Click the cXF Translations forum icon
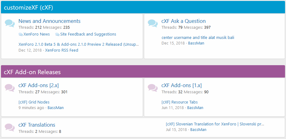The image size is (286, 139). (x=10, y=127)
